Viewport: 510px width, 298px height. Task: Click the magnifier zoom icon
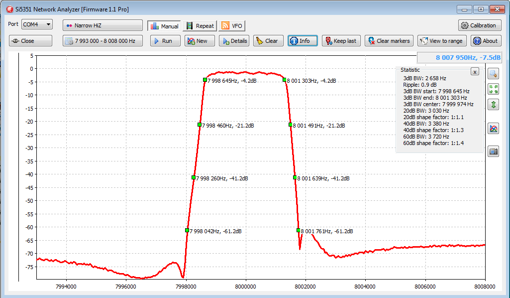pyautogui.click(x=494, y=74)
